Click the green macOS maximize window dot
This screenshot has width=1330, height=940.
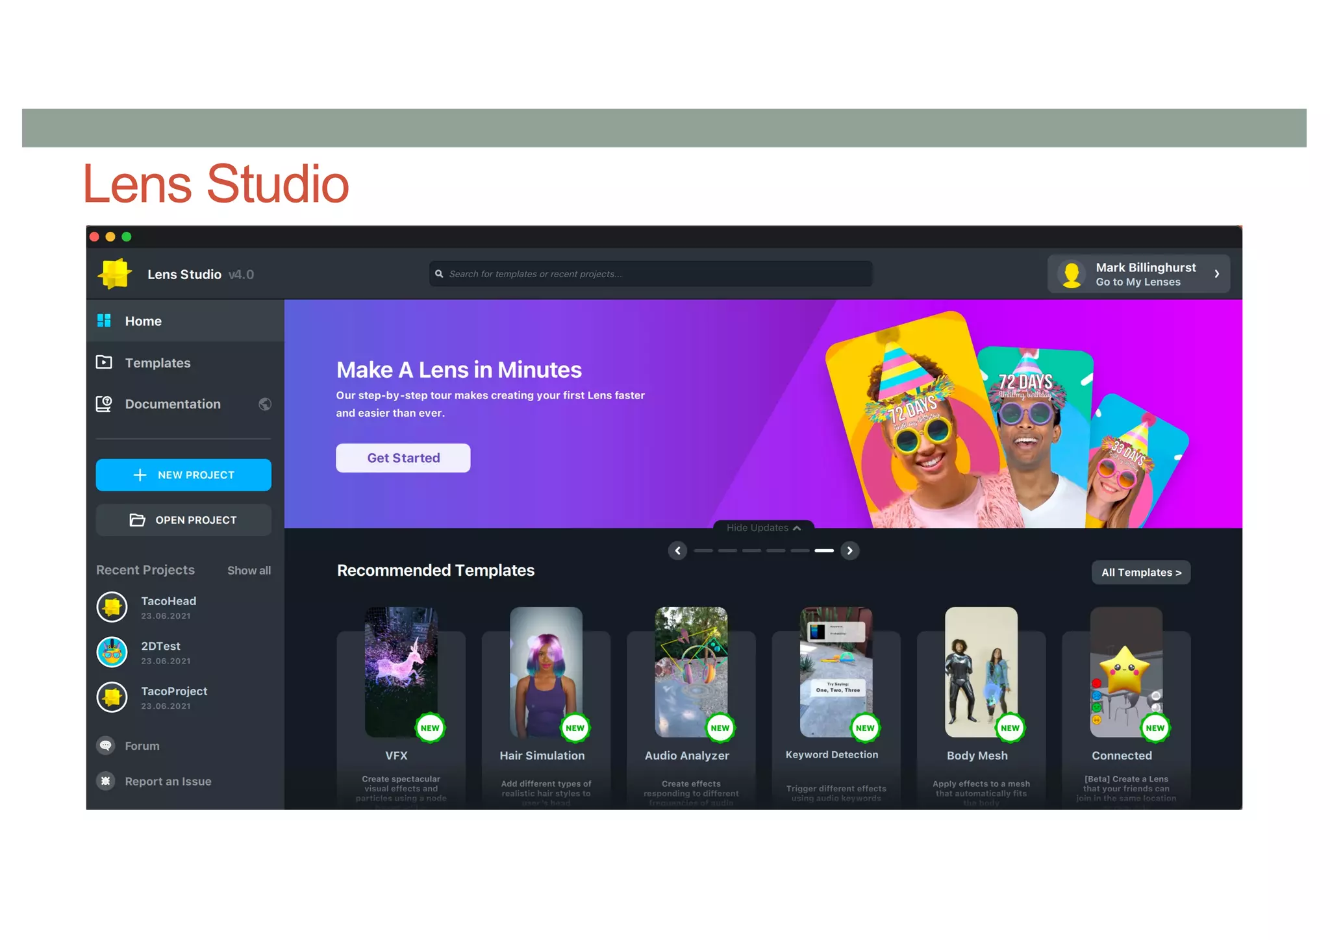(127, 237)
